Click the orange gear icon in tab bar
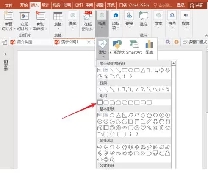This screenshot has width=208, height=173. 176,42
